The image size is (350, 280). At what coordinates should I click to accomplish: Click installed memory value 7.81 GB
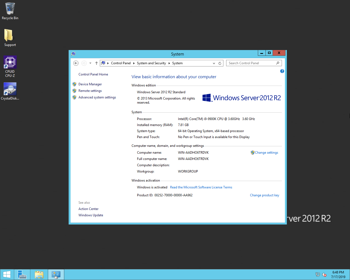click(x=183, y=125)
